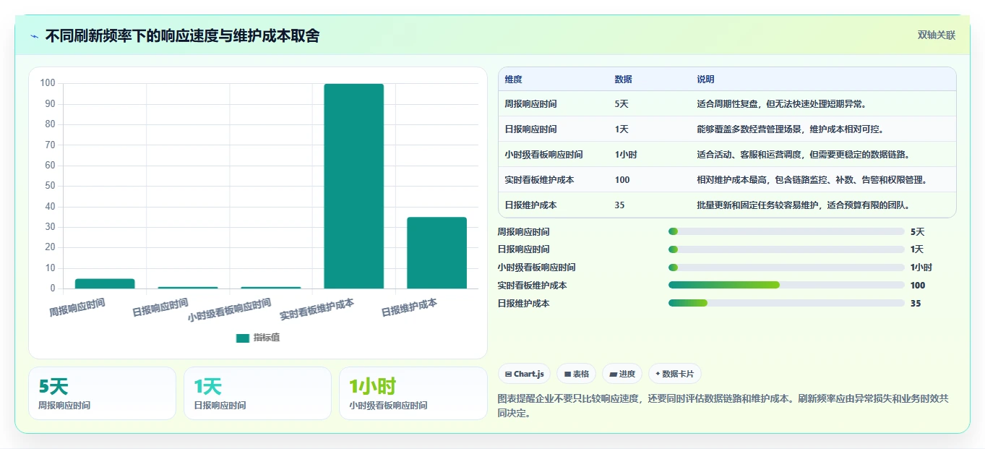Click the footer paragraph starting 图表提醒企业

click(723, 406)
